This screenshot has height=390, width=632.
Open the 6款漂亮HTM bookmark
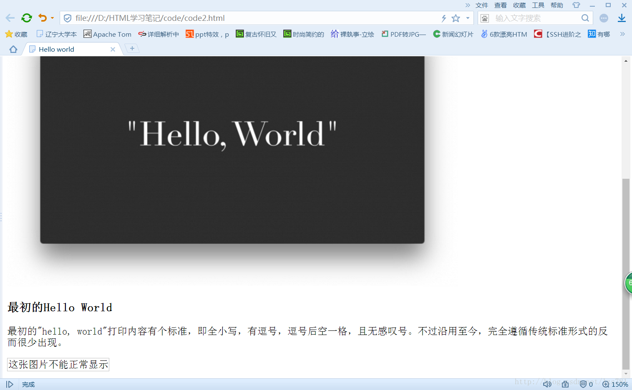coord(504,34)
